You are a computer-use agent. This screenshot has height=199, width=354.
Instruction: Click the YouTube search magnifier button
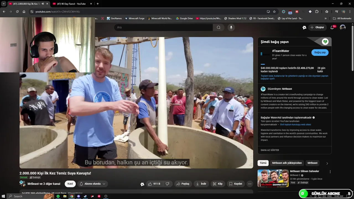pos(218,27)
